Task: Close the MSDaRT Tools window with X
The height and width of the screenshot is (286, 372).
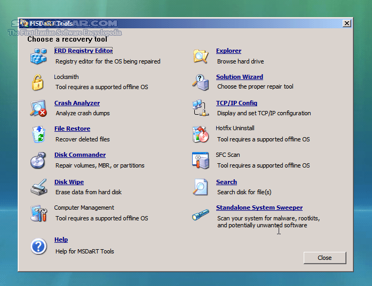Action: (x=347, y=23)
